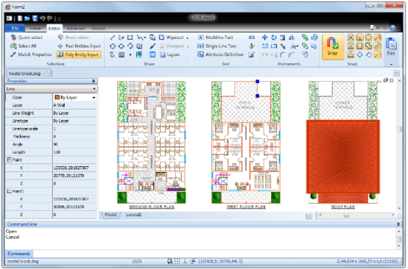This screenshot has height=269, width=408.
Task: Choose the Multiline Text tool
Action: 216,37
